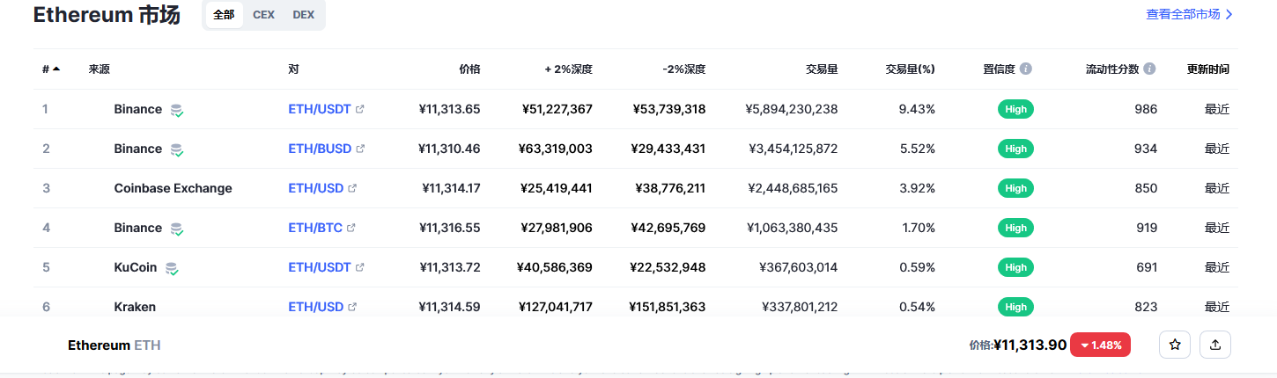Select the 全部 market filter tab

[224, 15]
